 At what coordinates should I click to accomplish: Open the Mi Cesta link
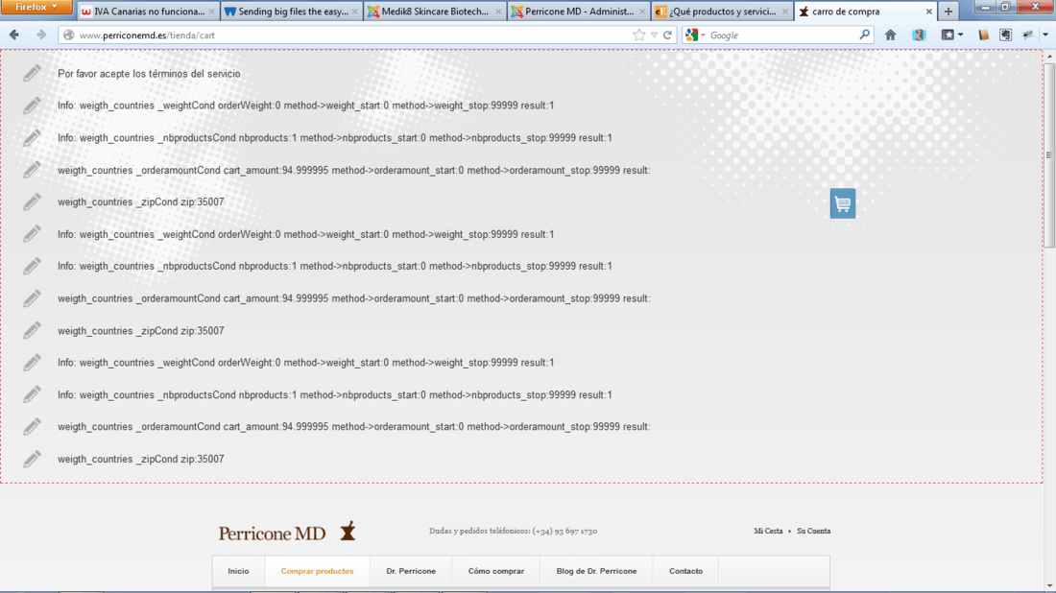point(768,531)
